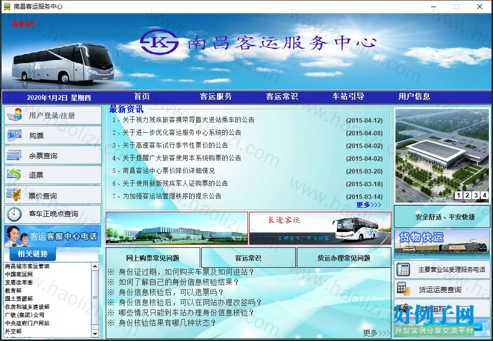This screenshot has width=493, height=341.
Task: Show slide 1 of the station photo
Action: point(459,195)
